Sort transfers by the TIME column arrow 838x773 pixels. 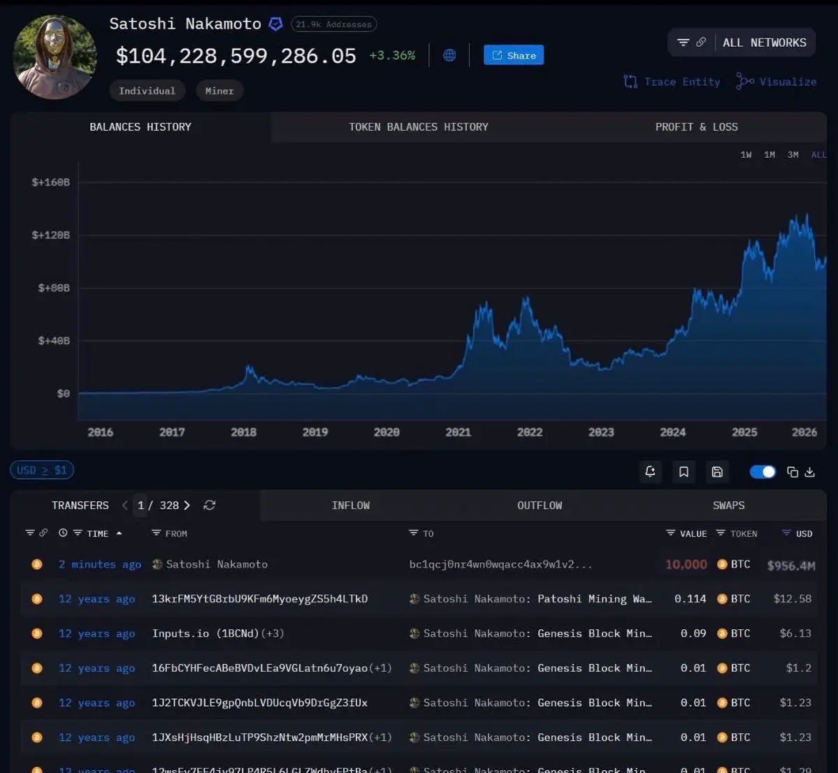(x=119, y=533)
